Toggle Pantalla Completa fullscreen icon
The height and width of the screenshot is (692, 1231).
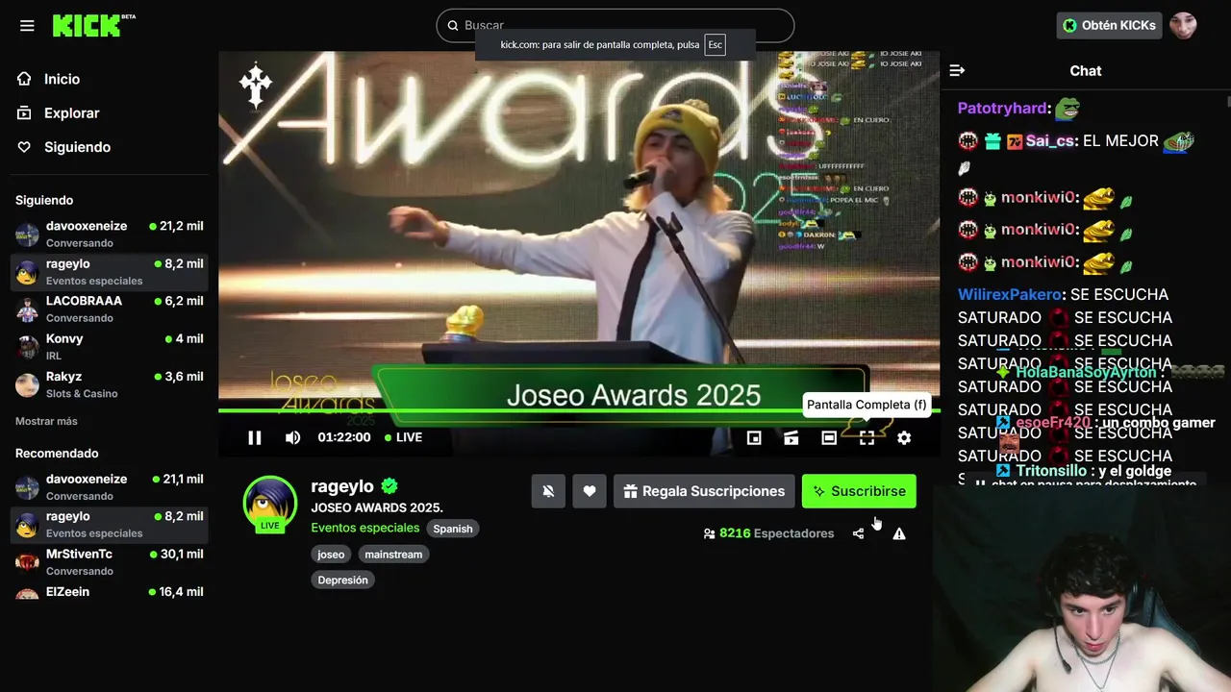(867, 437)
